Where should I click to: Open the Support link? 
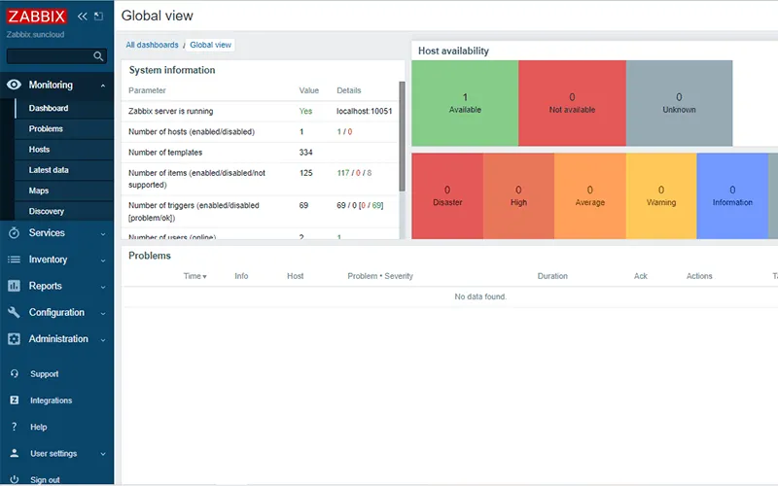pos(44,374)
